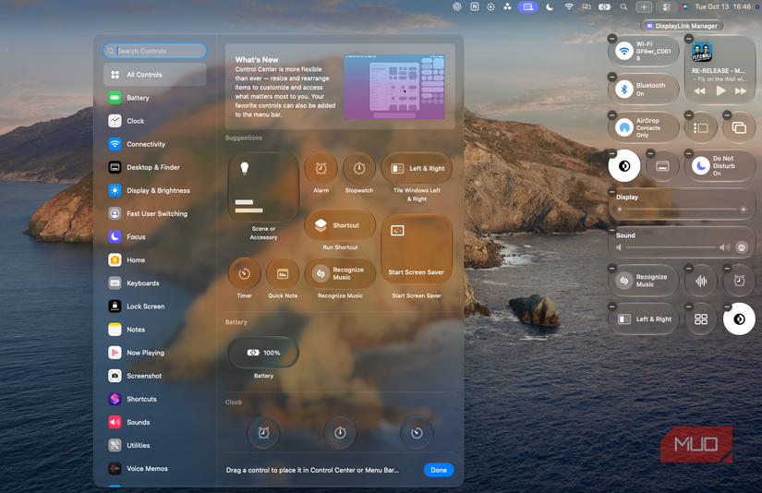Activate Recognize Music in Control Center

click(644, 281)
